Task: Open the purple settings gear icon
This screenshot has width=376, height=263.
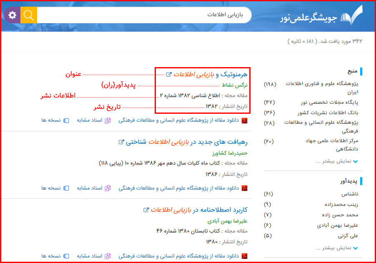Action: (12, 15)
